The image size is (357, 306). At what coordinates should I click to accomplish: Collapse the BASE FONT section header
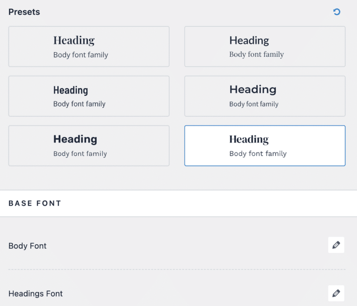[x=178, y=203]
